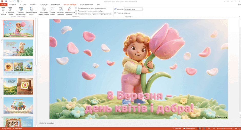
Task: Click Help question mark icon
Action: (x=225, y=1)
